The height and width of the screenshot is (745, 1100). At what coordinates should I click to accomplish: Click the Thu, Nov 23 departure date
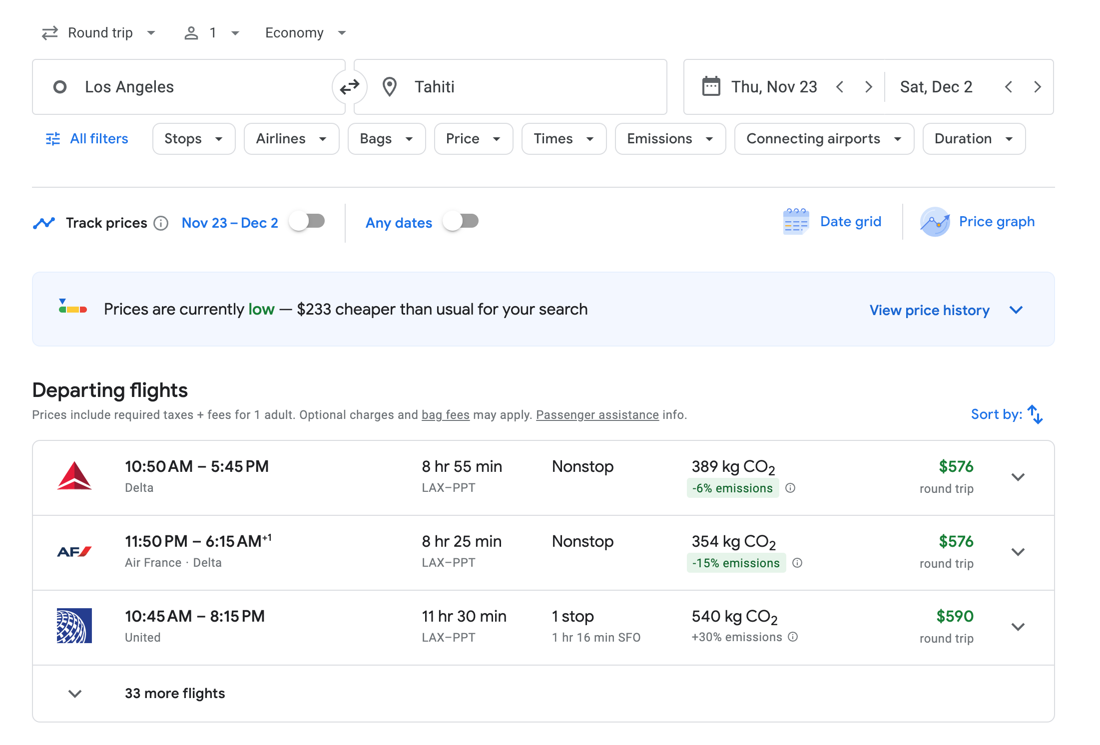774,87
